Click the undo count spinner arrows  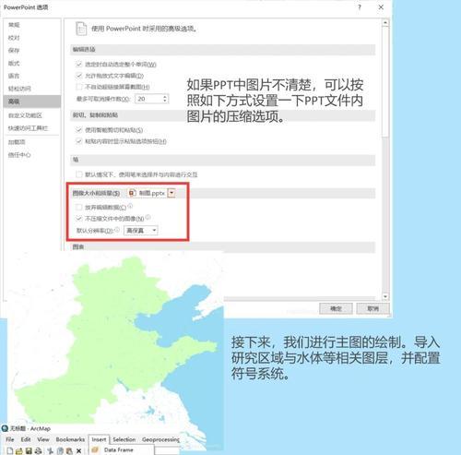click(165, 99)
